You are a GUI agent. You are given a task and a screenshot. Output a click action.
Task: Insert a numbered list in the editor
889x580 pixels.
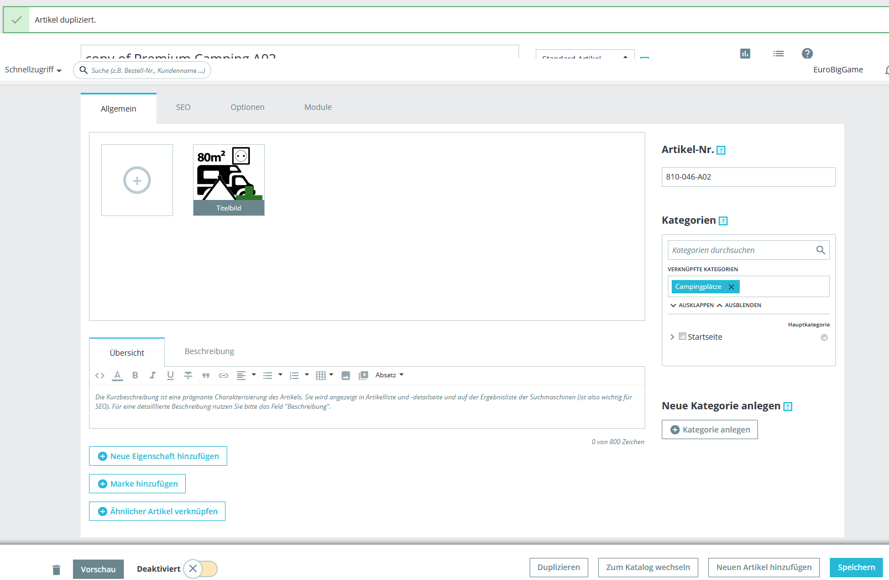pos(294,376)
